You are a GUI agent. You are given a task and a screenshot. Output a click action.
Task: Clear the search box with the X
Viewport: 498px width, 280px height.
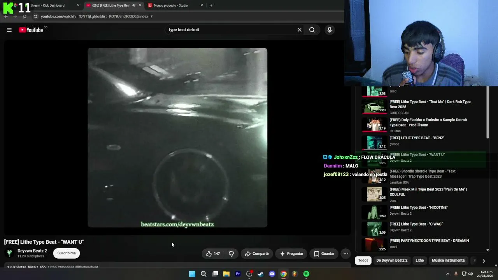coord(300,30)
